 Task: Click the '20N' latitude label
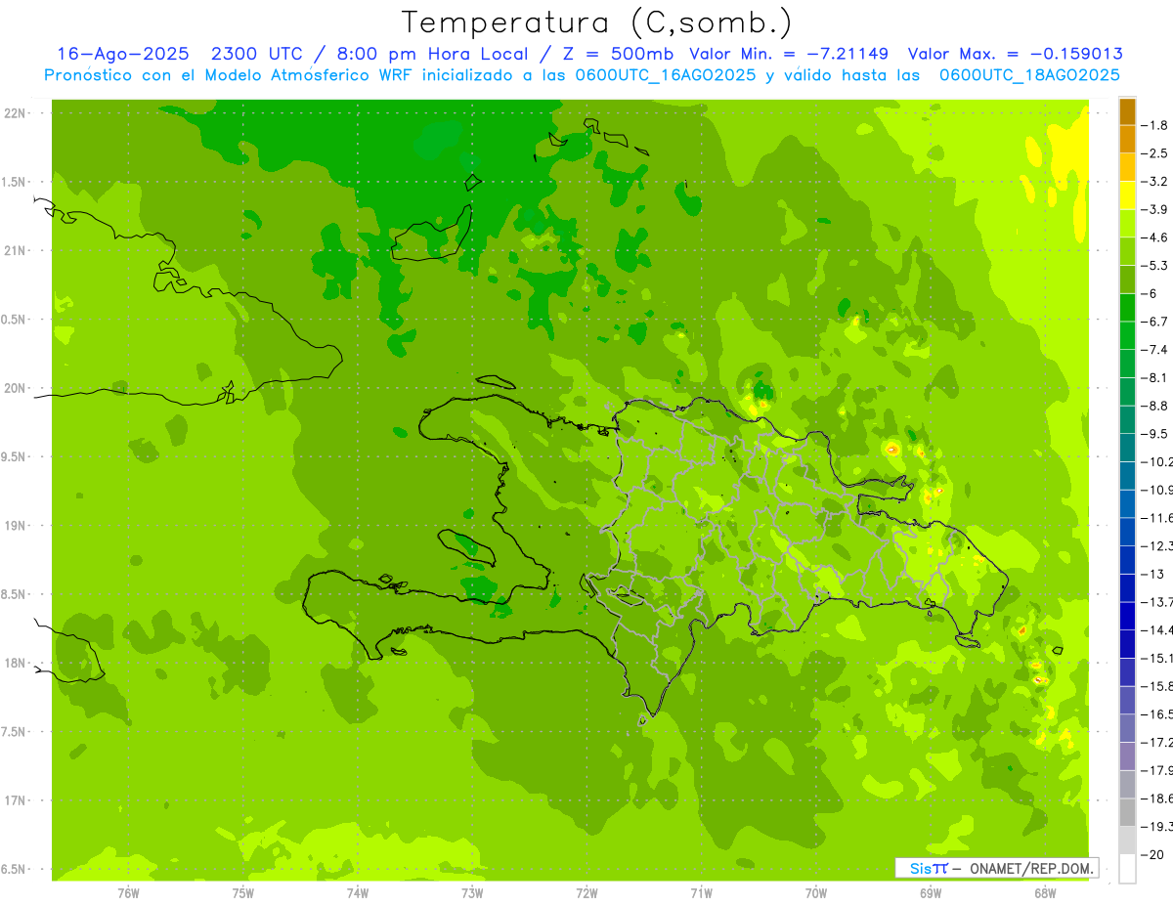(x=16, y=388)
